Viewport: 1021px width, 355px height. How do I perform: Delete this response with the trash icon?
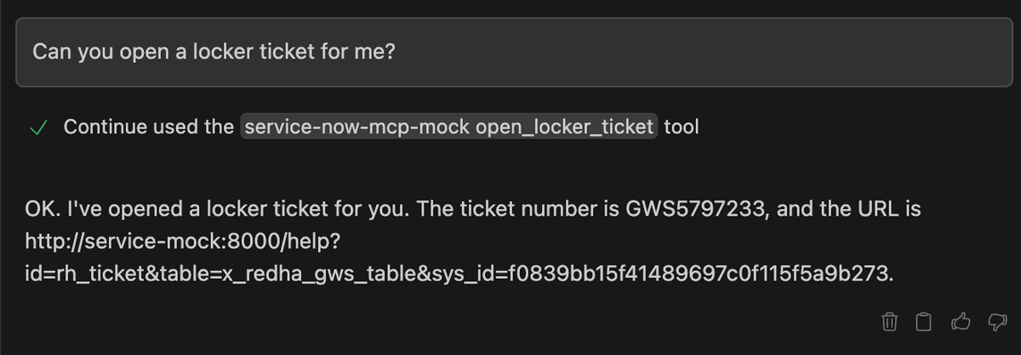point(888,322)
